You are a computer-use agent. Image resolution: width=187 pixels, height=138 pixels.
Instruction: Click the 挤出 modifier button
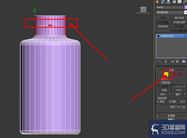pyautogui.click(x=163, y=18)
